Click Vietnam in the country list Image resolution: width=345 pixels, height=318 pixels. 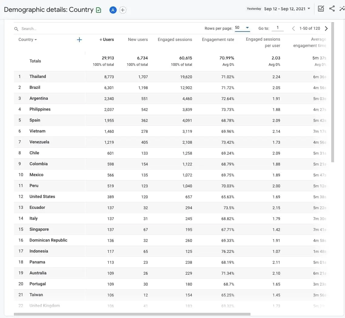(37, 131)
